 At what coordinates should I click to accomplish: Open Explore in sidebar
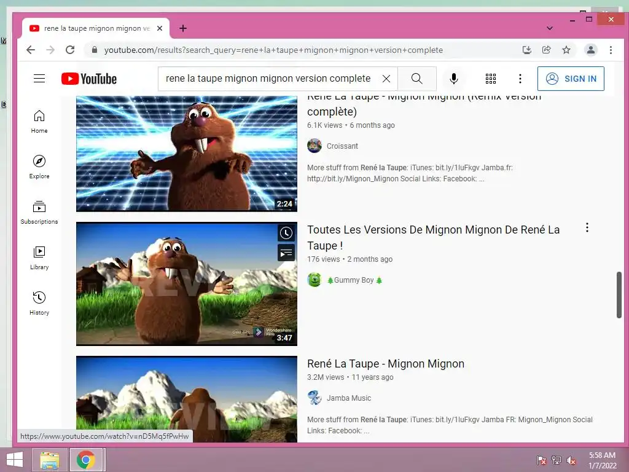point(39,167)
